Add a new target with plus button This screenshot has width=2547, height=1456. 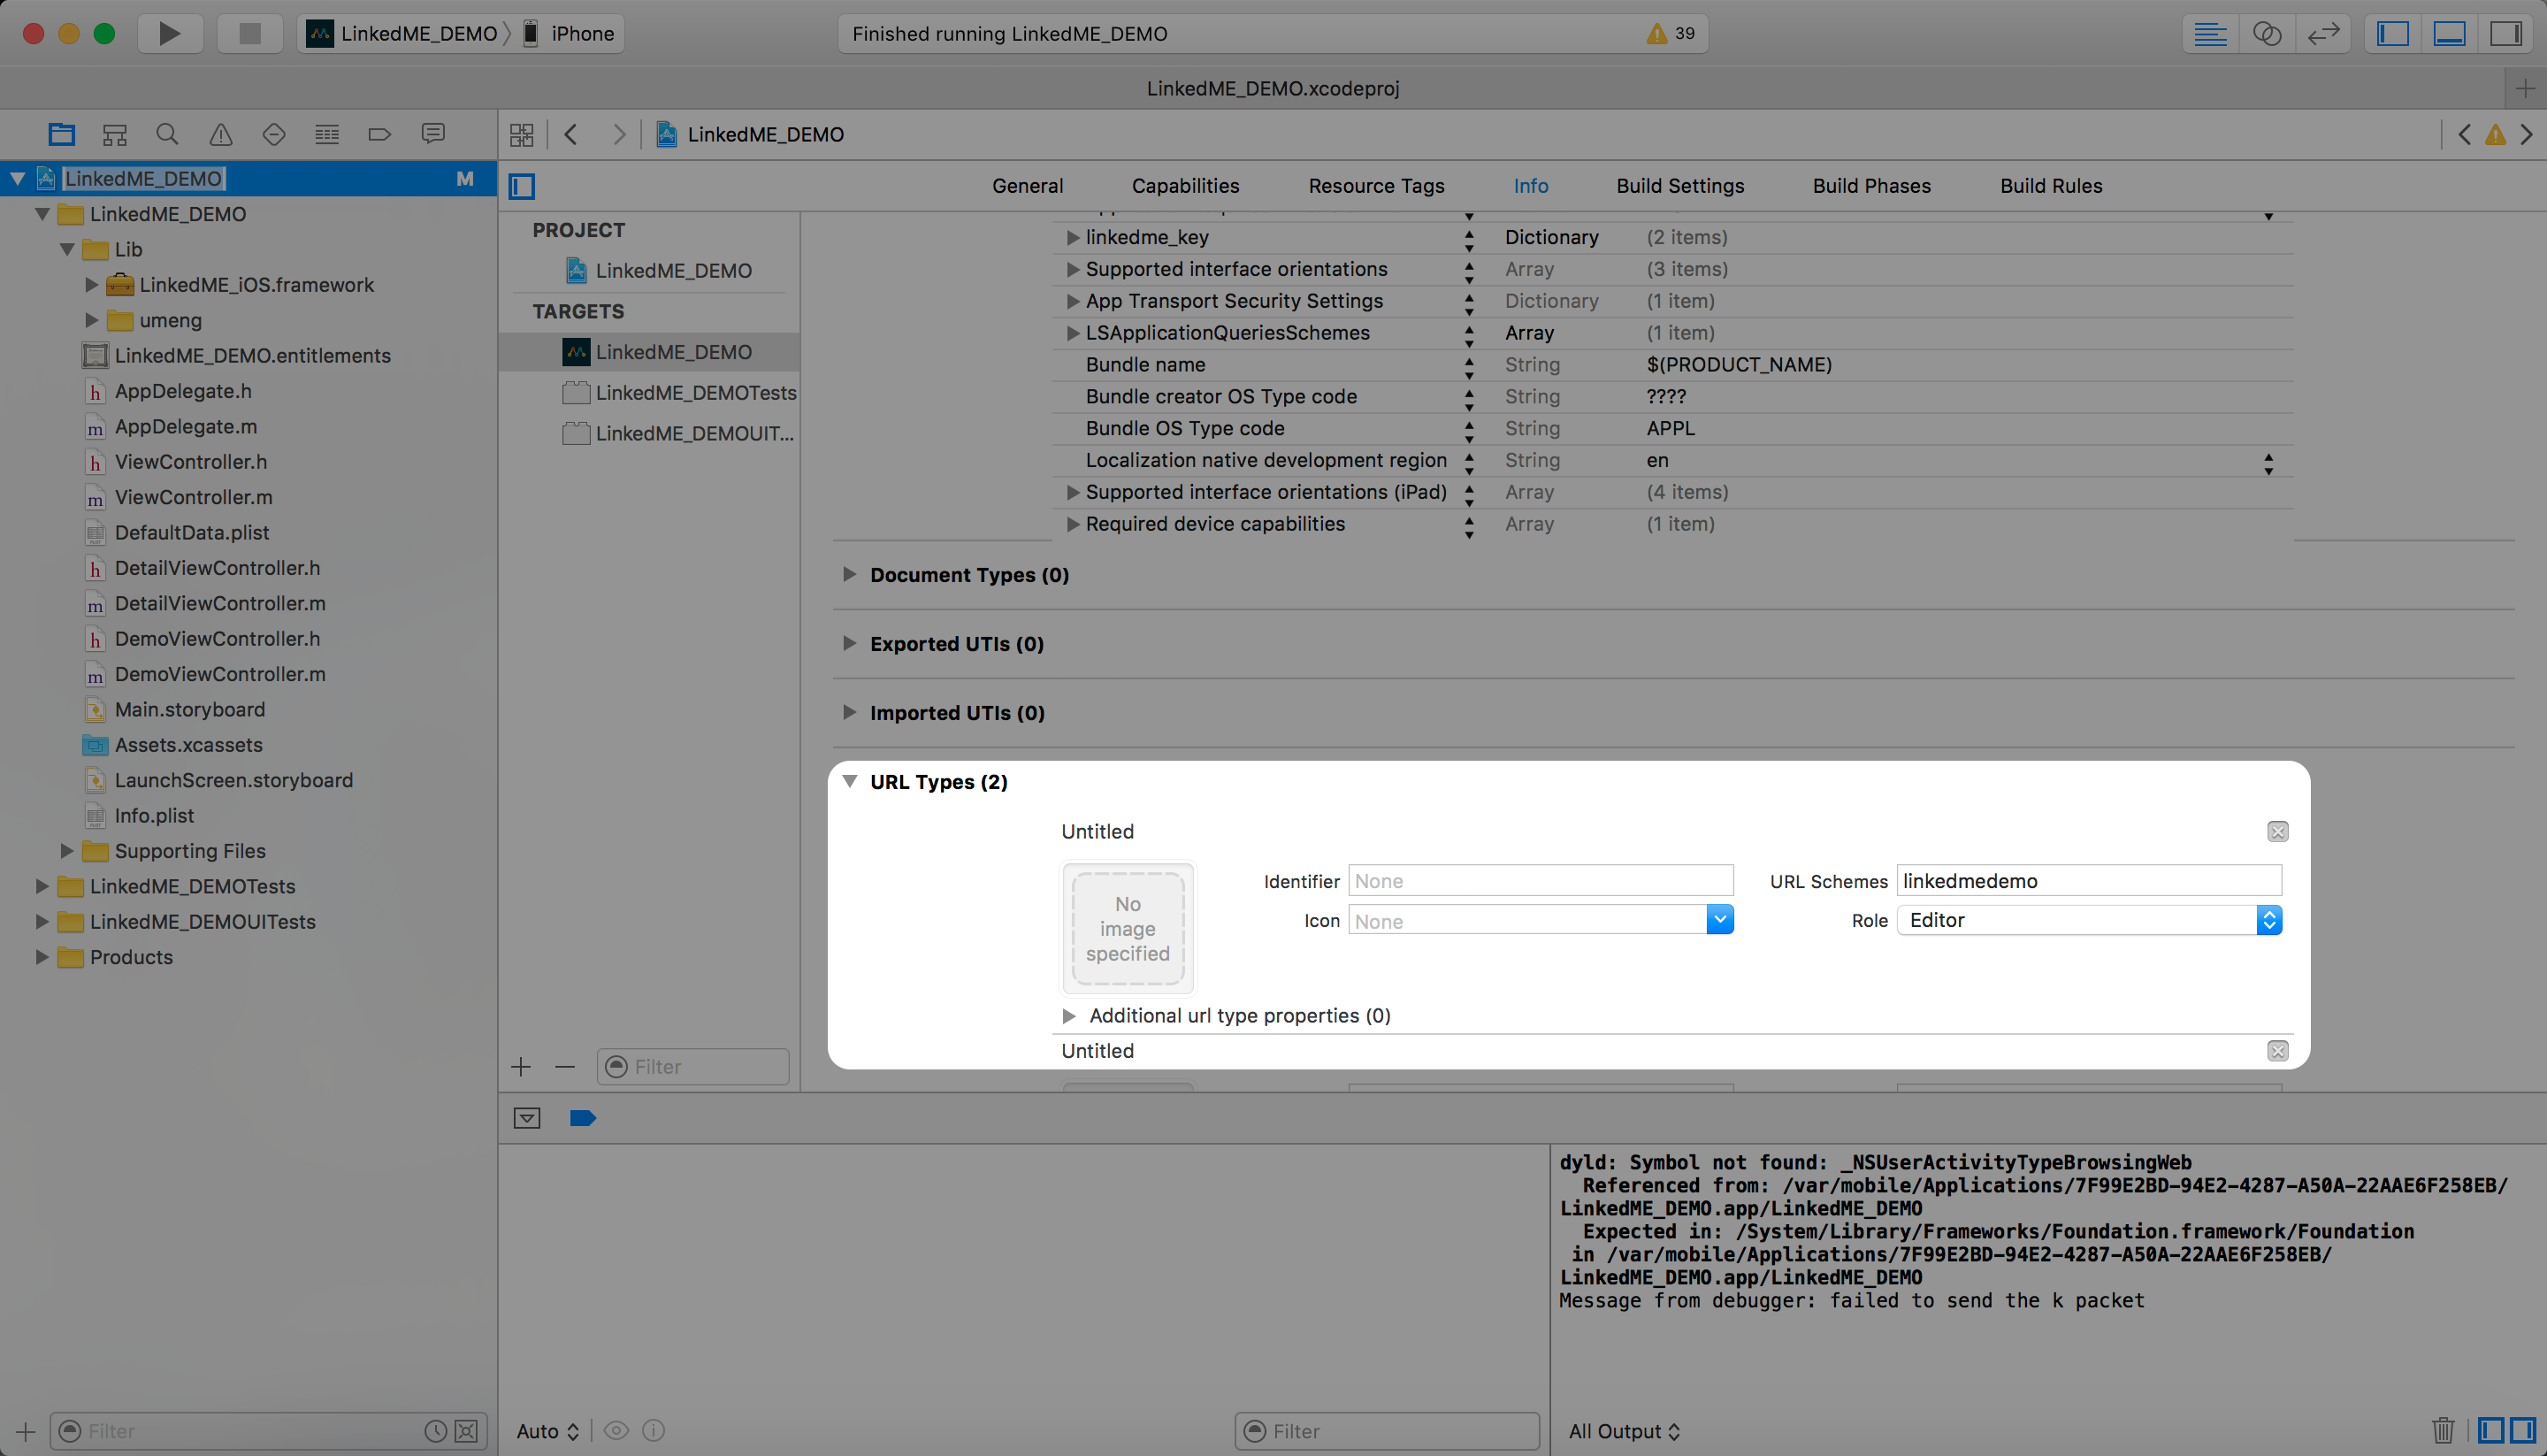coord(521,1067)
